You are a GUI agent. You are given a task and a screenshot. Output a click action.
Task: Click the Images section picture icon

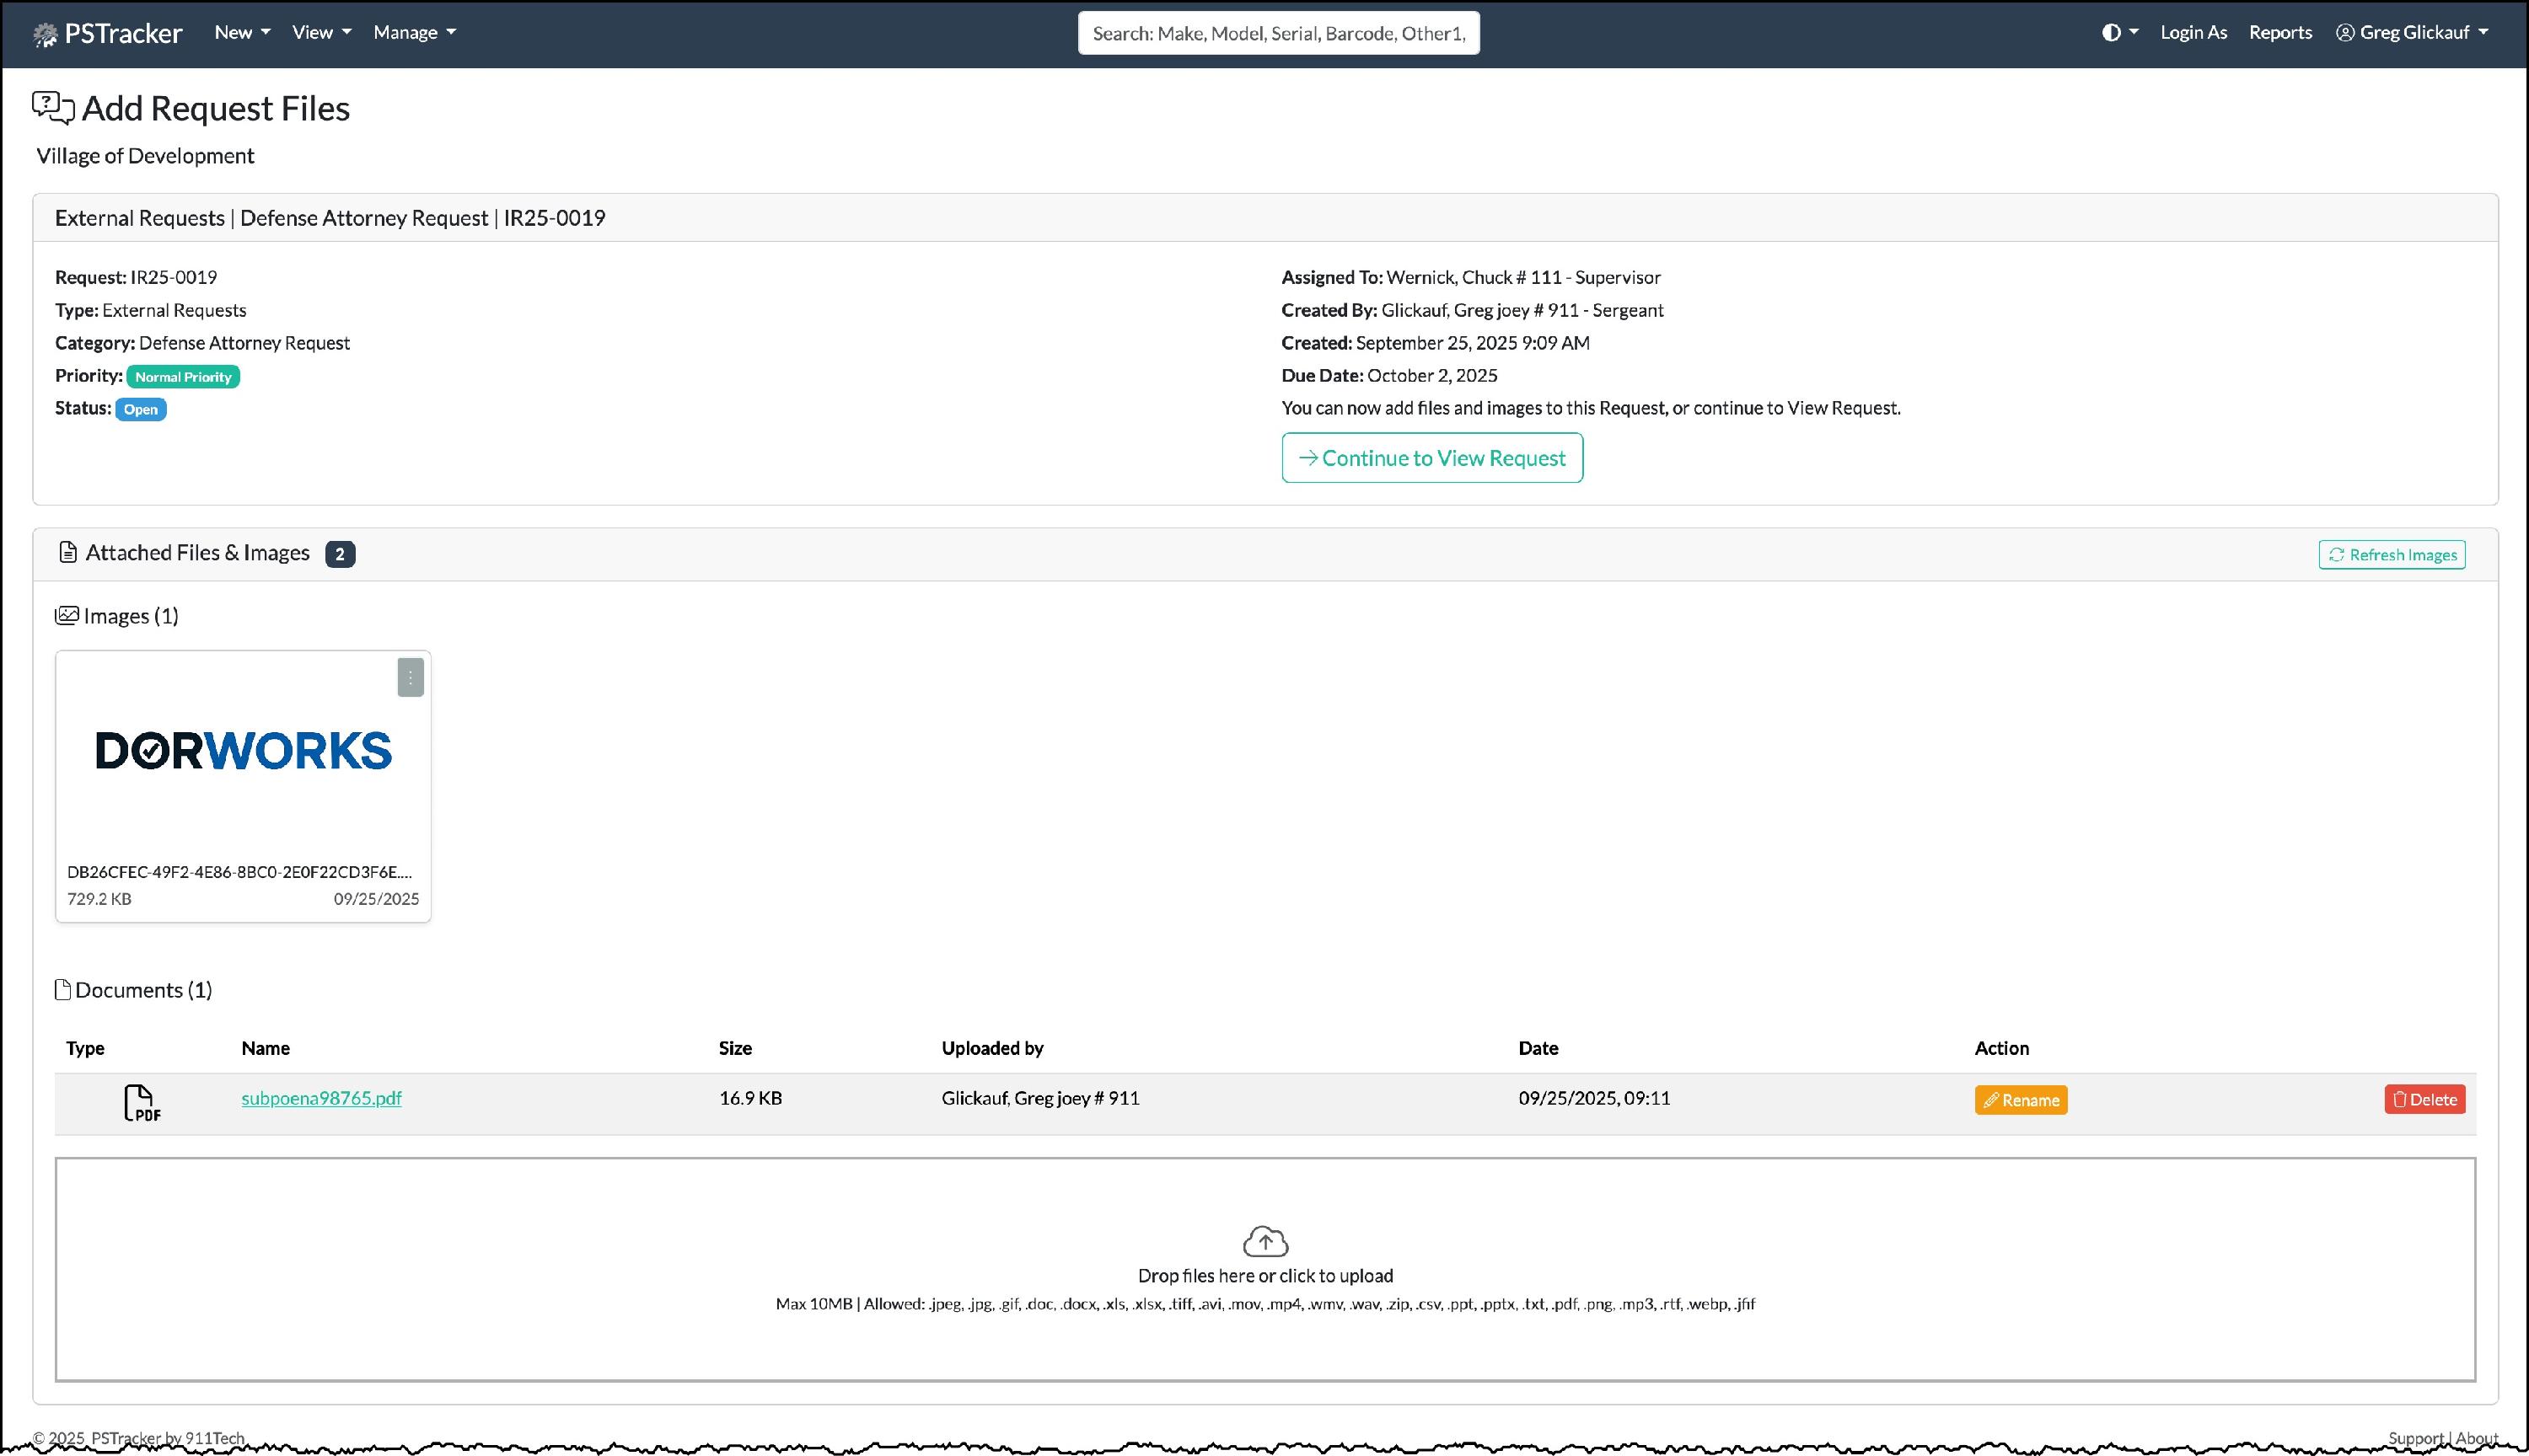(x=67, y=616)
